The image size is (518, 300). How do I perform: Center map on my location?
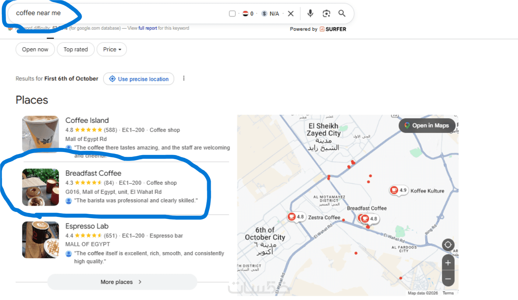[448, 245]
